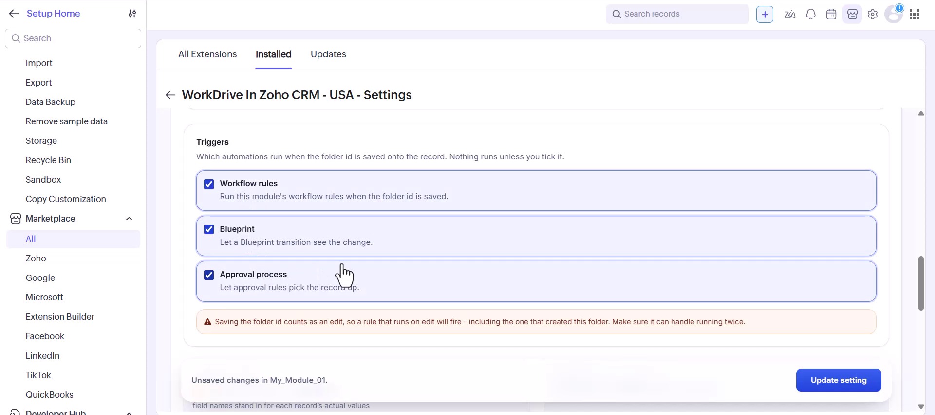Open Extension Builder in sidebar

[x=60, y=317]
